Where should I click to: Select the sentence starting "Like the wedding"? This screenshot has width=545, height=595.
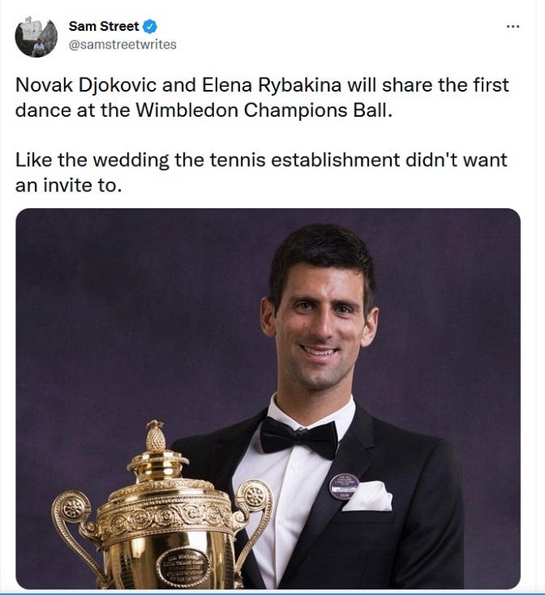click(x=260, y=159)
